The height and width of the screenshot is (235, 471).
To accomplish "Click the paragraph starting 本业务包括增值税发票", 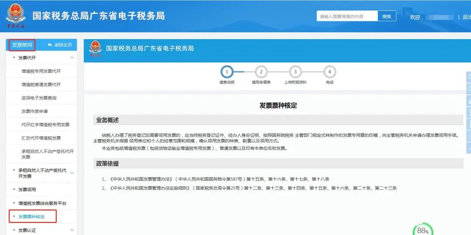I will tap(195, 148).
